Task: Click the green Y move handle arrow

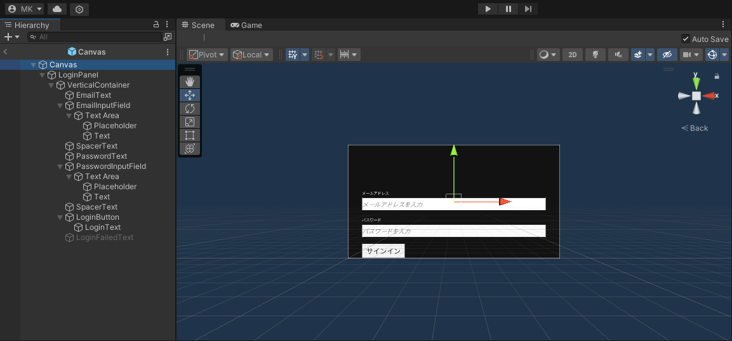Action: (x=454, y=150)
